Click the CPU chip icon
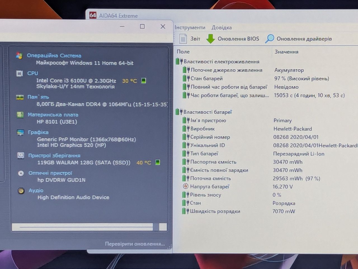358x269 pixels. pos(20,73)
